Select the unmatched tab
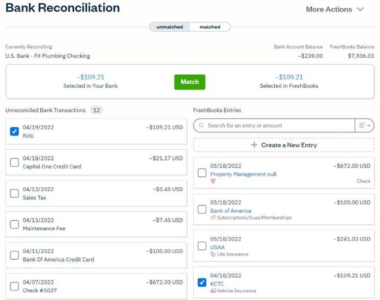Viewport: 380px width, 300px height. (169, 27)
